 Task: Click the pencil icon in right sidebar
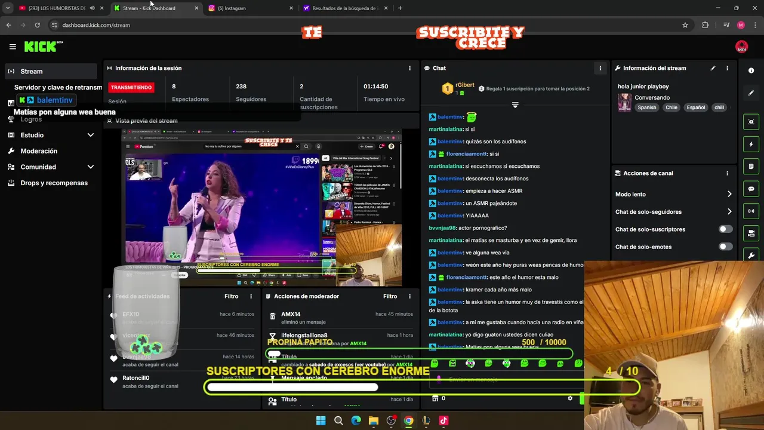(751, 93)
